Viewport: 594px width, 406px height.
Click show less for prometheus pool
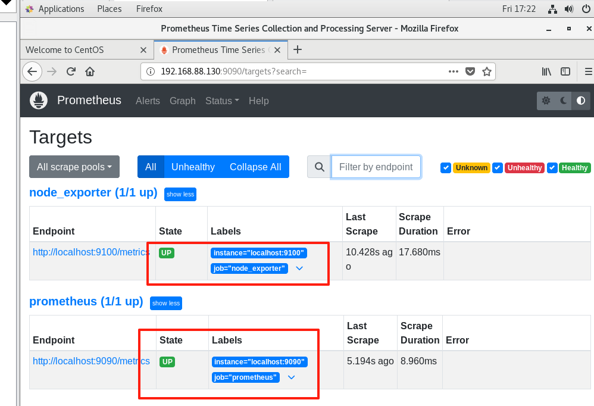click(x=166, y=304)
